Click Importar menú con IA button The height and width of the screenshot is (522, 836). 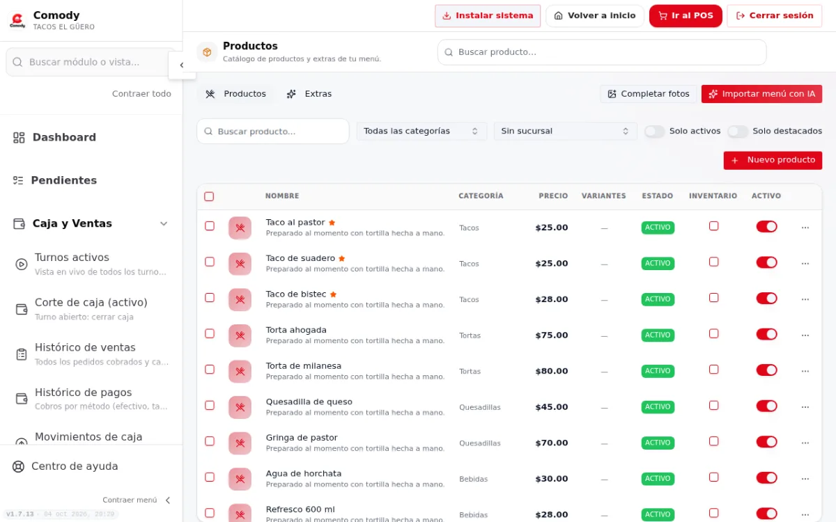tap(761, 94)
